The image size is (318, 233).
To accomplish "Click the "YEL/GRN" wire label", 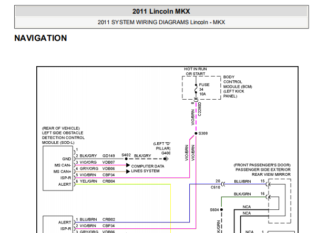I will click(88, 181).
